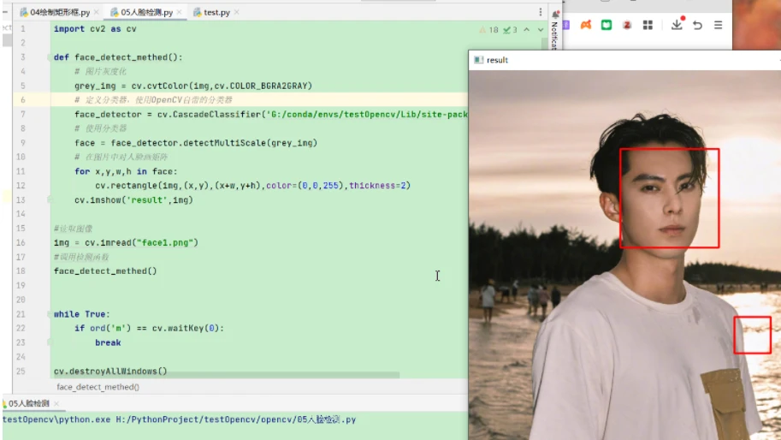The image size is (781, 440).
Task: Open the editor tabs three-dot menu
Action: (541, 12)
